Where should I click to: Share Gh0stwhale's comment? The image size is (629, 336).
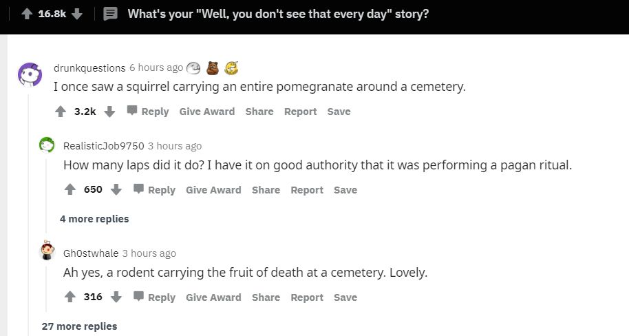266,297
